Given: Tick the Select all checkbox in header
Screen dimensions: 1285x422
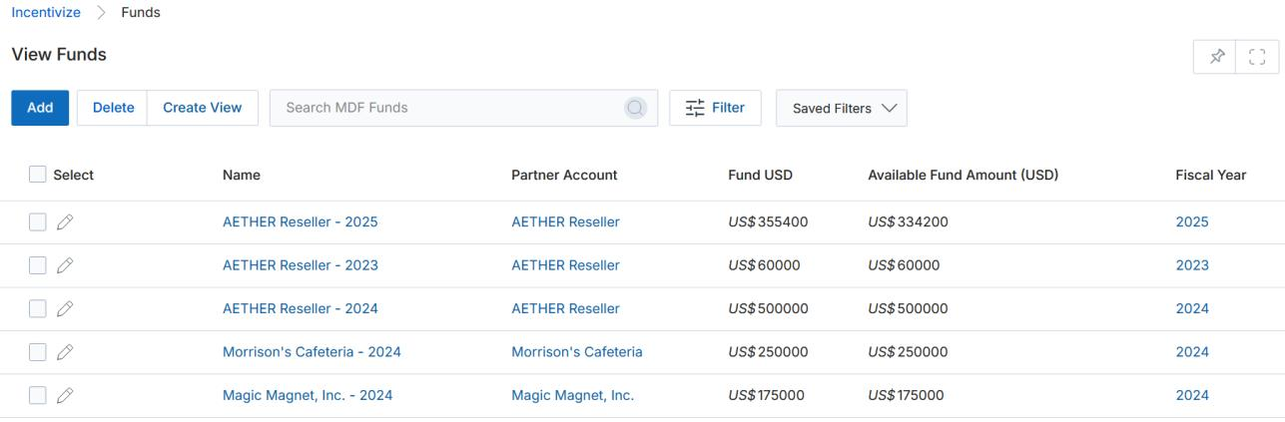Looking at the screenshot, I should click(38, 175).
